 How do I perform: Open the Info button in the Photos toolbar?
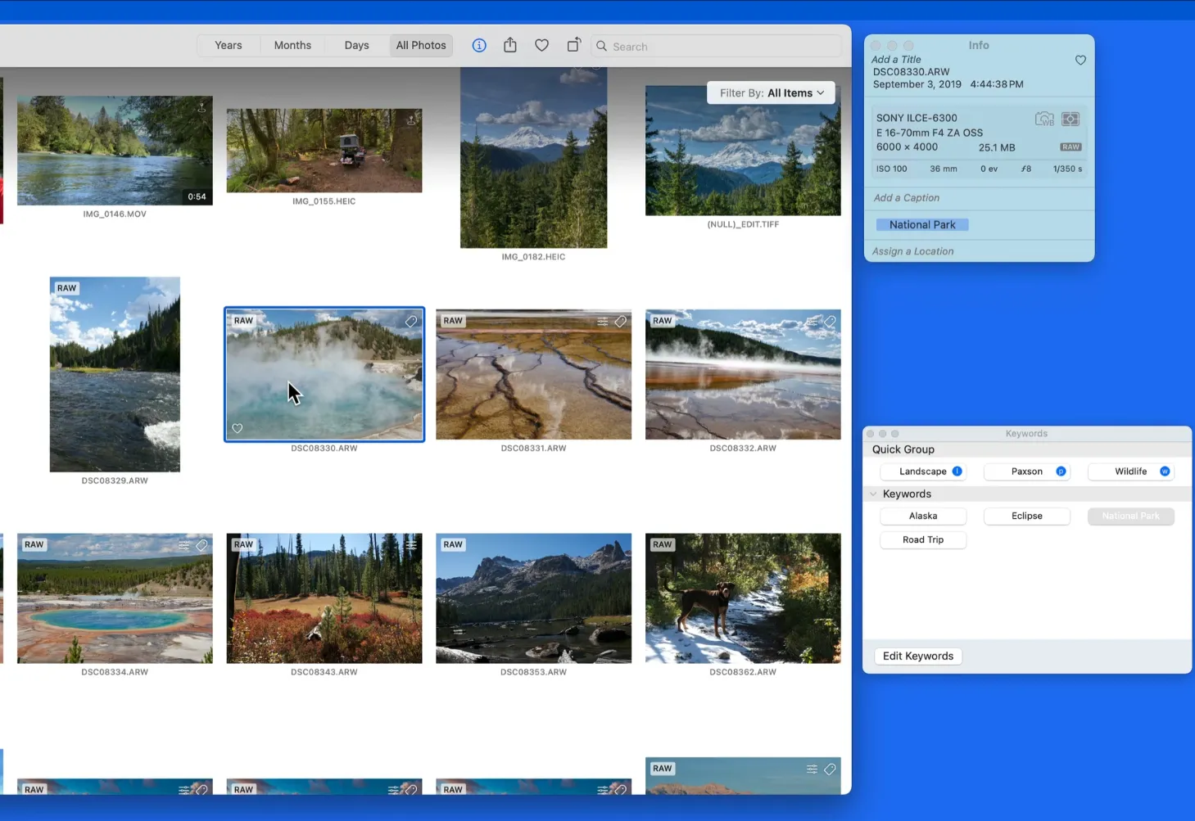click(x=479, y=46)
